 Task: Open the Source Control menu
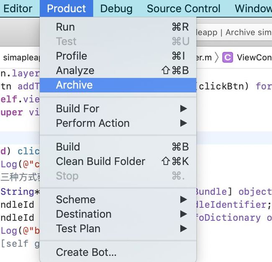(184, 8)
